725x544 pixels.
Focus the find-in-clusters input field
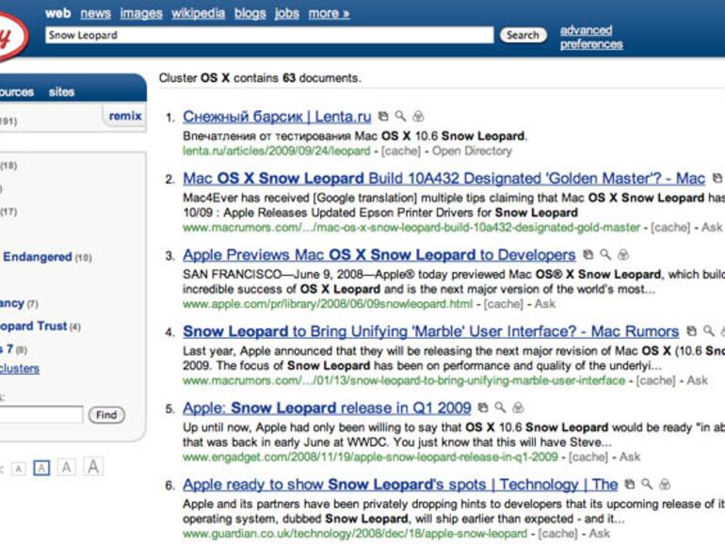(40, 414)
